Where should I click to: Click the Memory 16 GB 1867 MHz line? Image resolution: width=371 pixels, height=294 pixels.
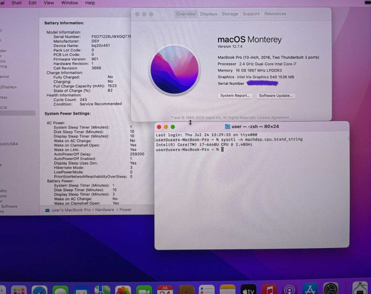pyautogui.click(x=249, y=70)
